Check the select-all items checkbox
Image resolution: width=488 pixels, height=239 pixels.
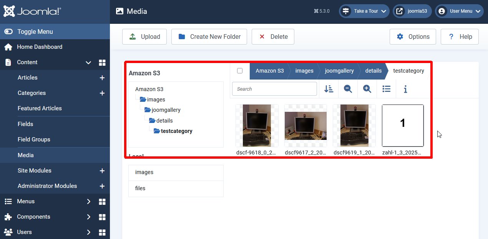pos(240,71)
